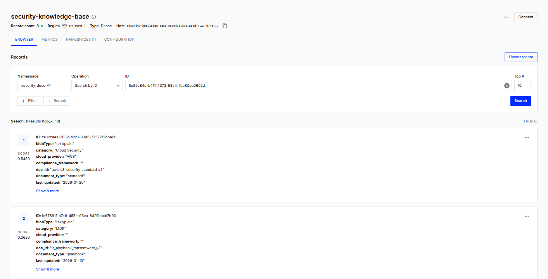
Task: Click the 8 results (top_k=10) summary
Action: coord(43,121)
